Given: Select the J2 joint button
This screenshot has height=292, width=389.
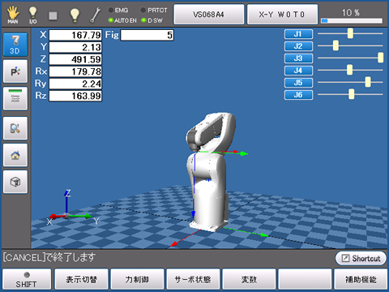Looking at the screenshot, I should 298,46.
